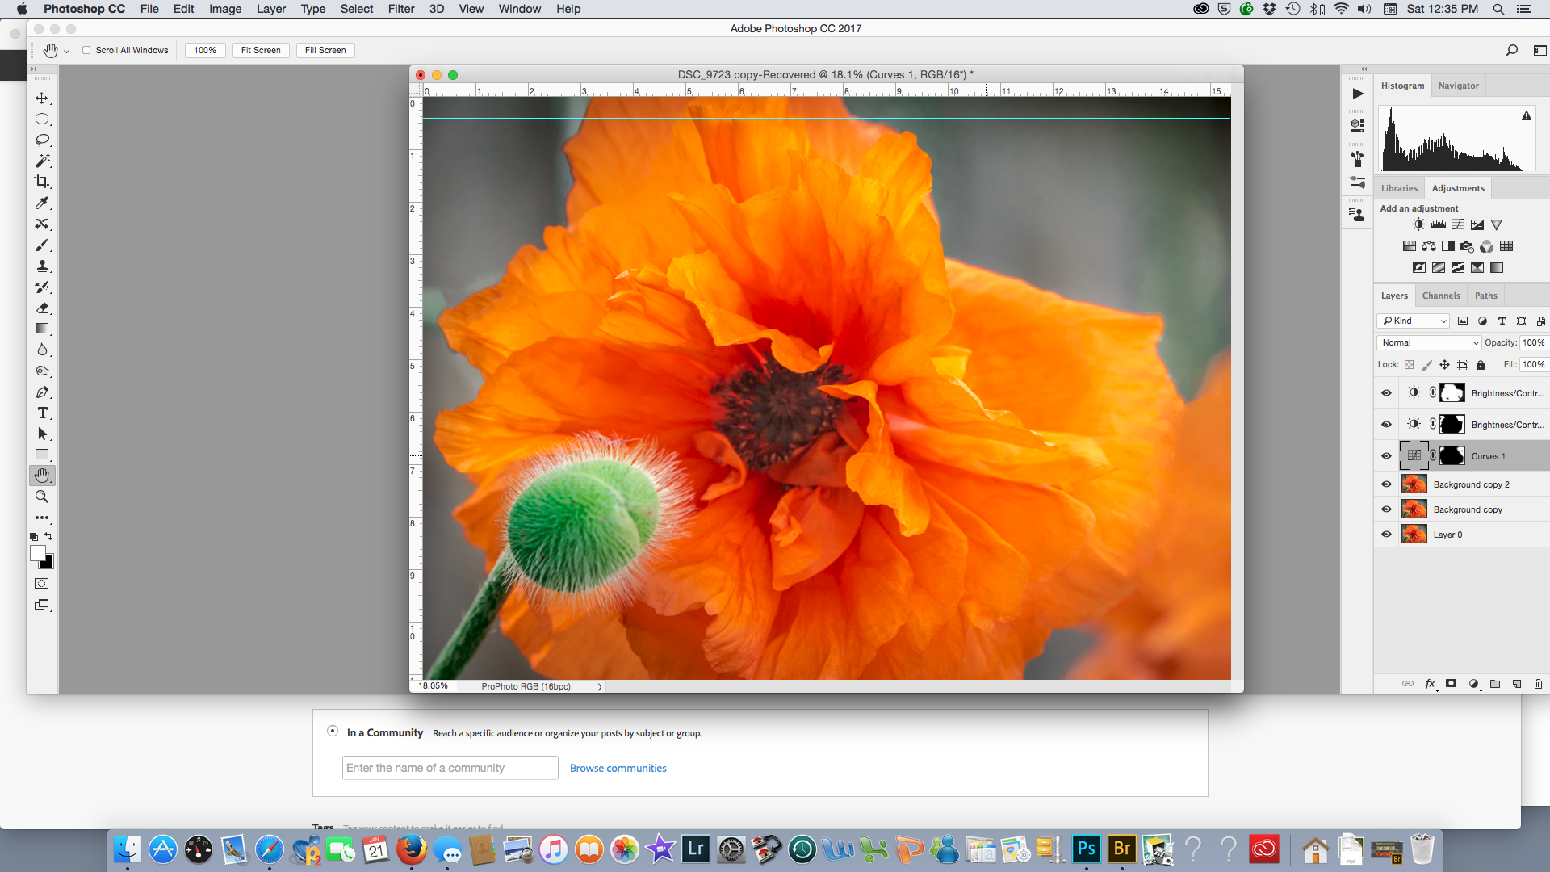Select the Zoom tool in toolbar
The width and height of the screenshot is (1550, 872).
(43, 497)
